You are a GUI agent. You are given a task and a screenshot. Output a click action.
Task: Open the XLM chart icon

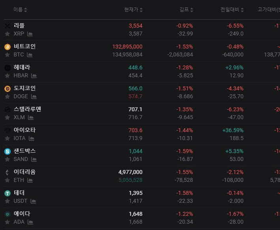coord(31,118)
